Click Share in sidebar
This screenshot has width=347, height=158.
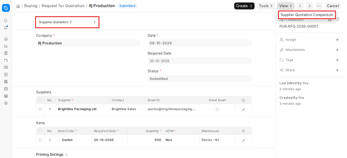click(290, 70)
